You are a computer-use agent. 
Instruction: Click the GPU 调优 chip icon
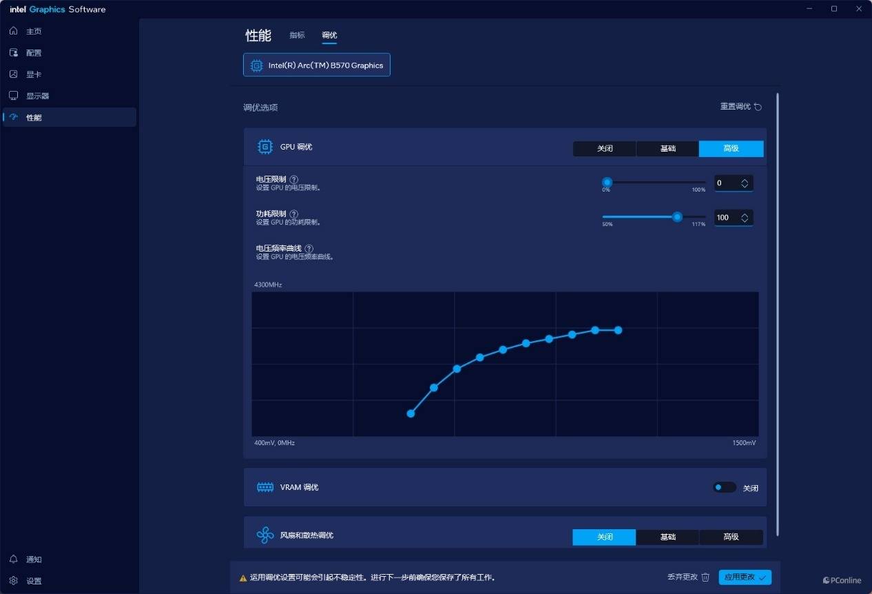[265, 147]
